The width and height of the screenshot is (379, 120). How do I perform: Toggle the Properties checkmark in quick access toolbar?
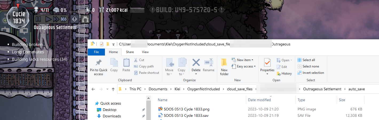pyautogui.click(x=101, y=44)
